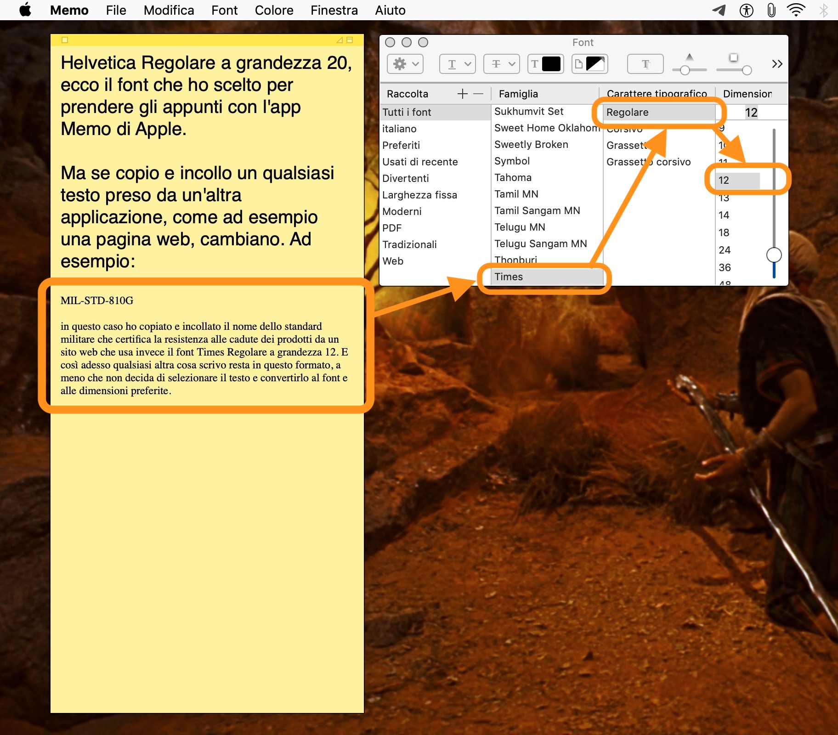Screen dimensions: 838x735
Task: Open the gear actions menu in Font panel
Action: coord(405,64)
